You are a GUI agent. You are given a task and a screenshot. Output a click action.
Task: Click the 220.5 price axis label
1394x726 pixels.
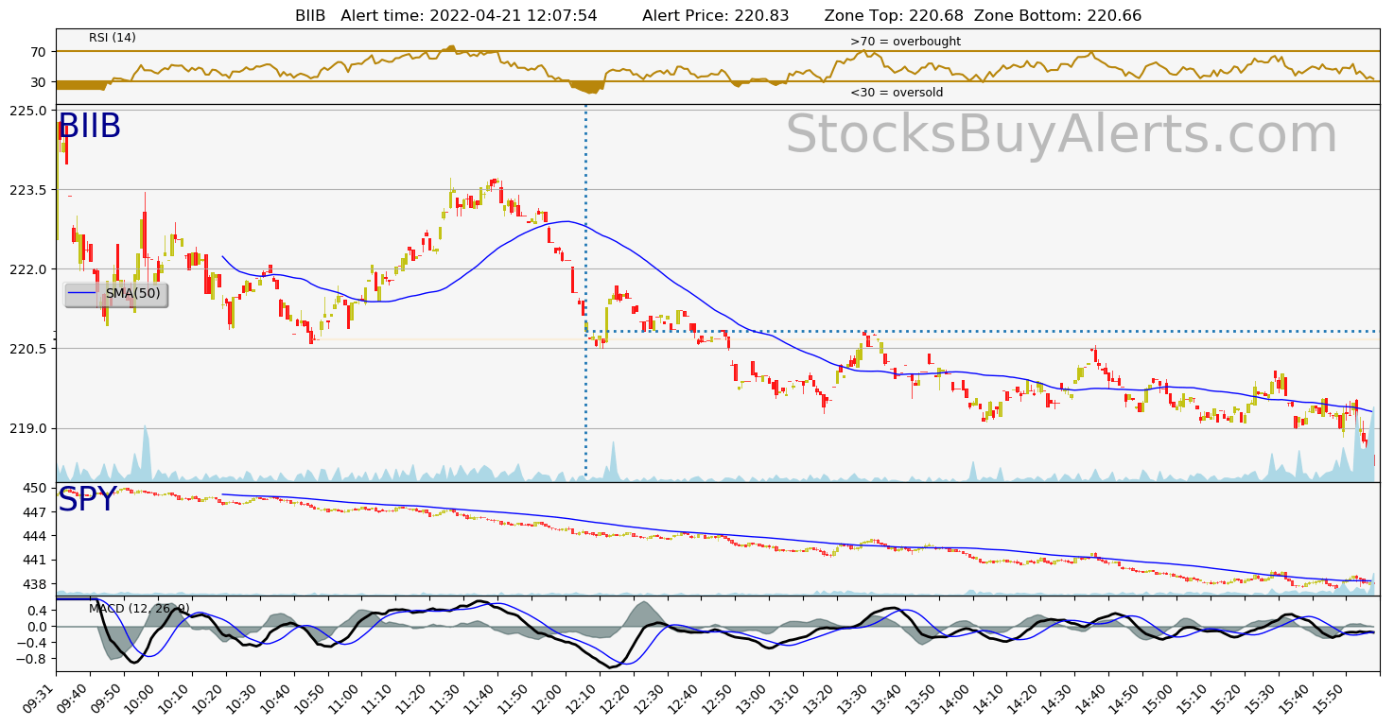click(27, 349)
